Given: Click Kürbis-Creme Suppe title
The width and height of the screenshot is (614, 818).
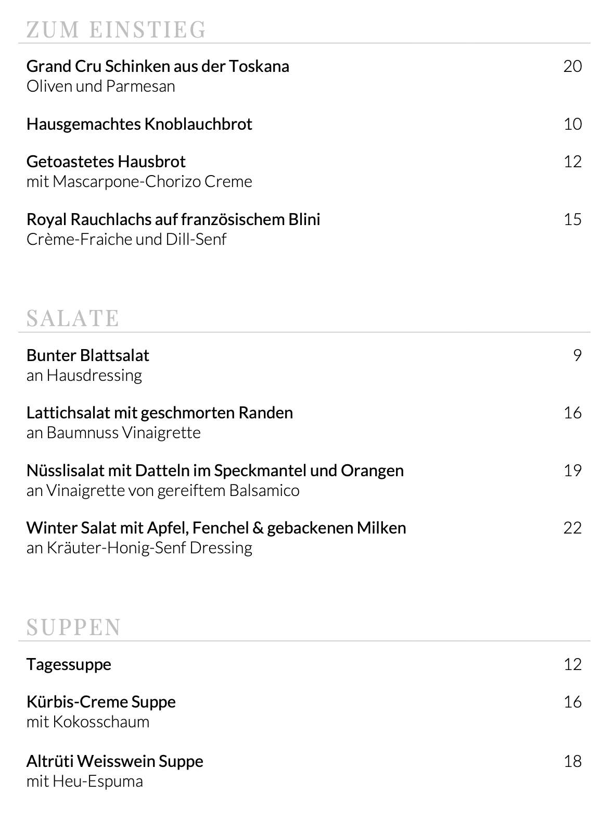Looking at the screenshot, I should [x=101, y=702].
